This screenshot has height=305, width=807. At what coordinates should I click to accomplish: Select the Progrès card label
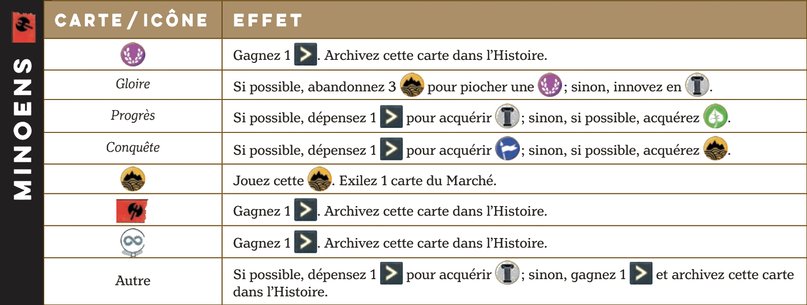click(133, 116)
